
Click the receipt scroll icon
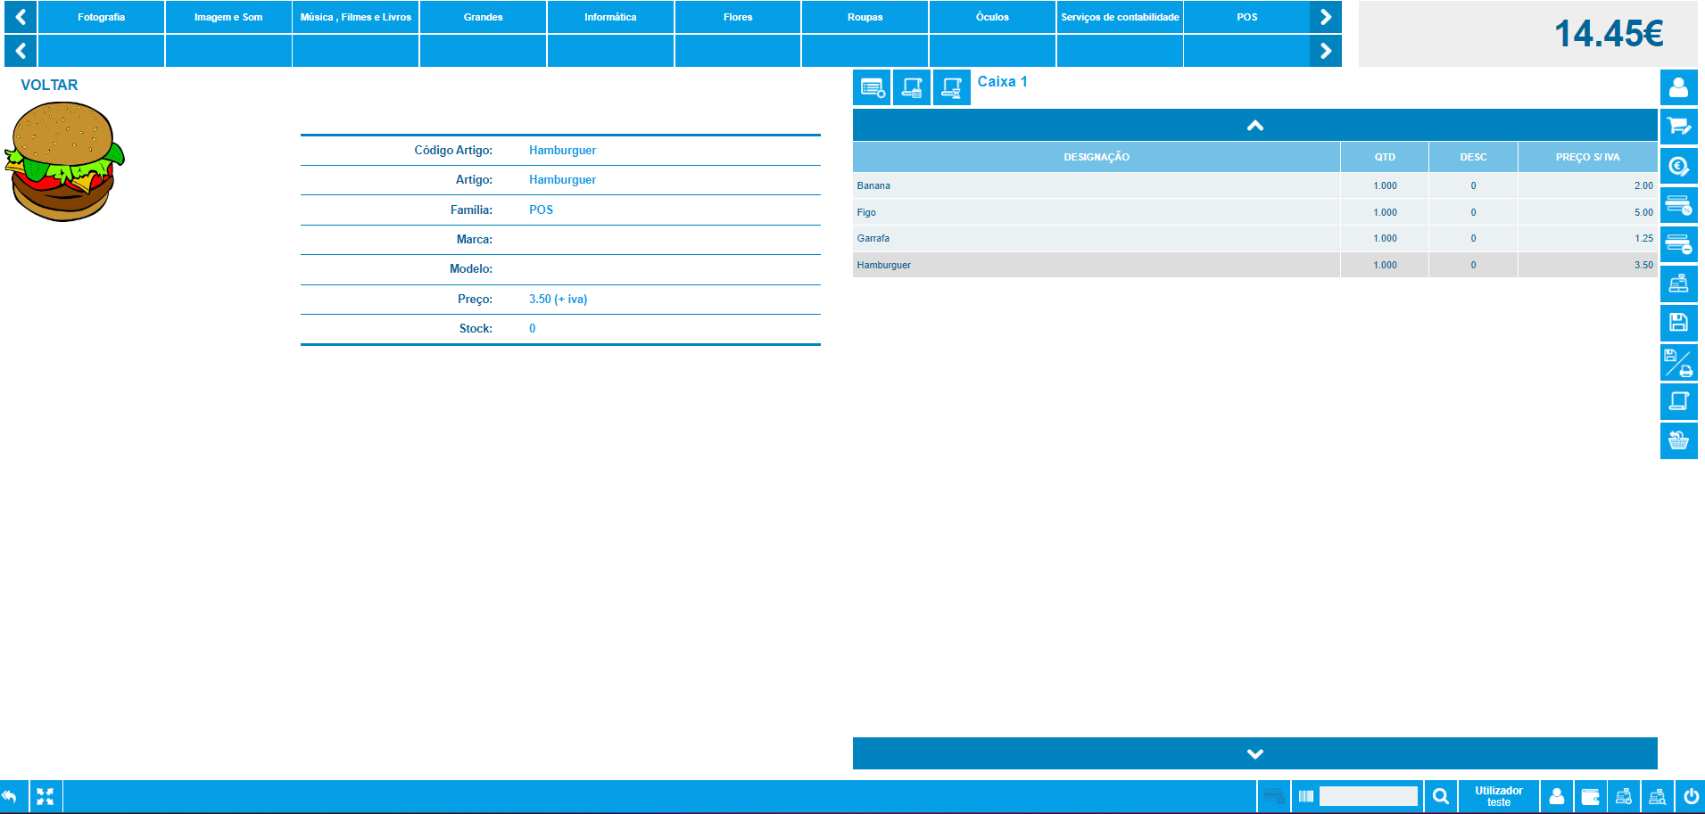click(x=1678, y=401)
